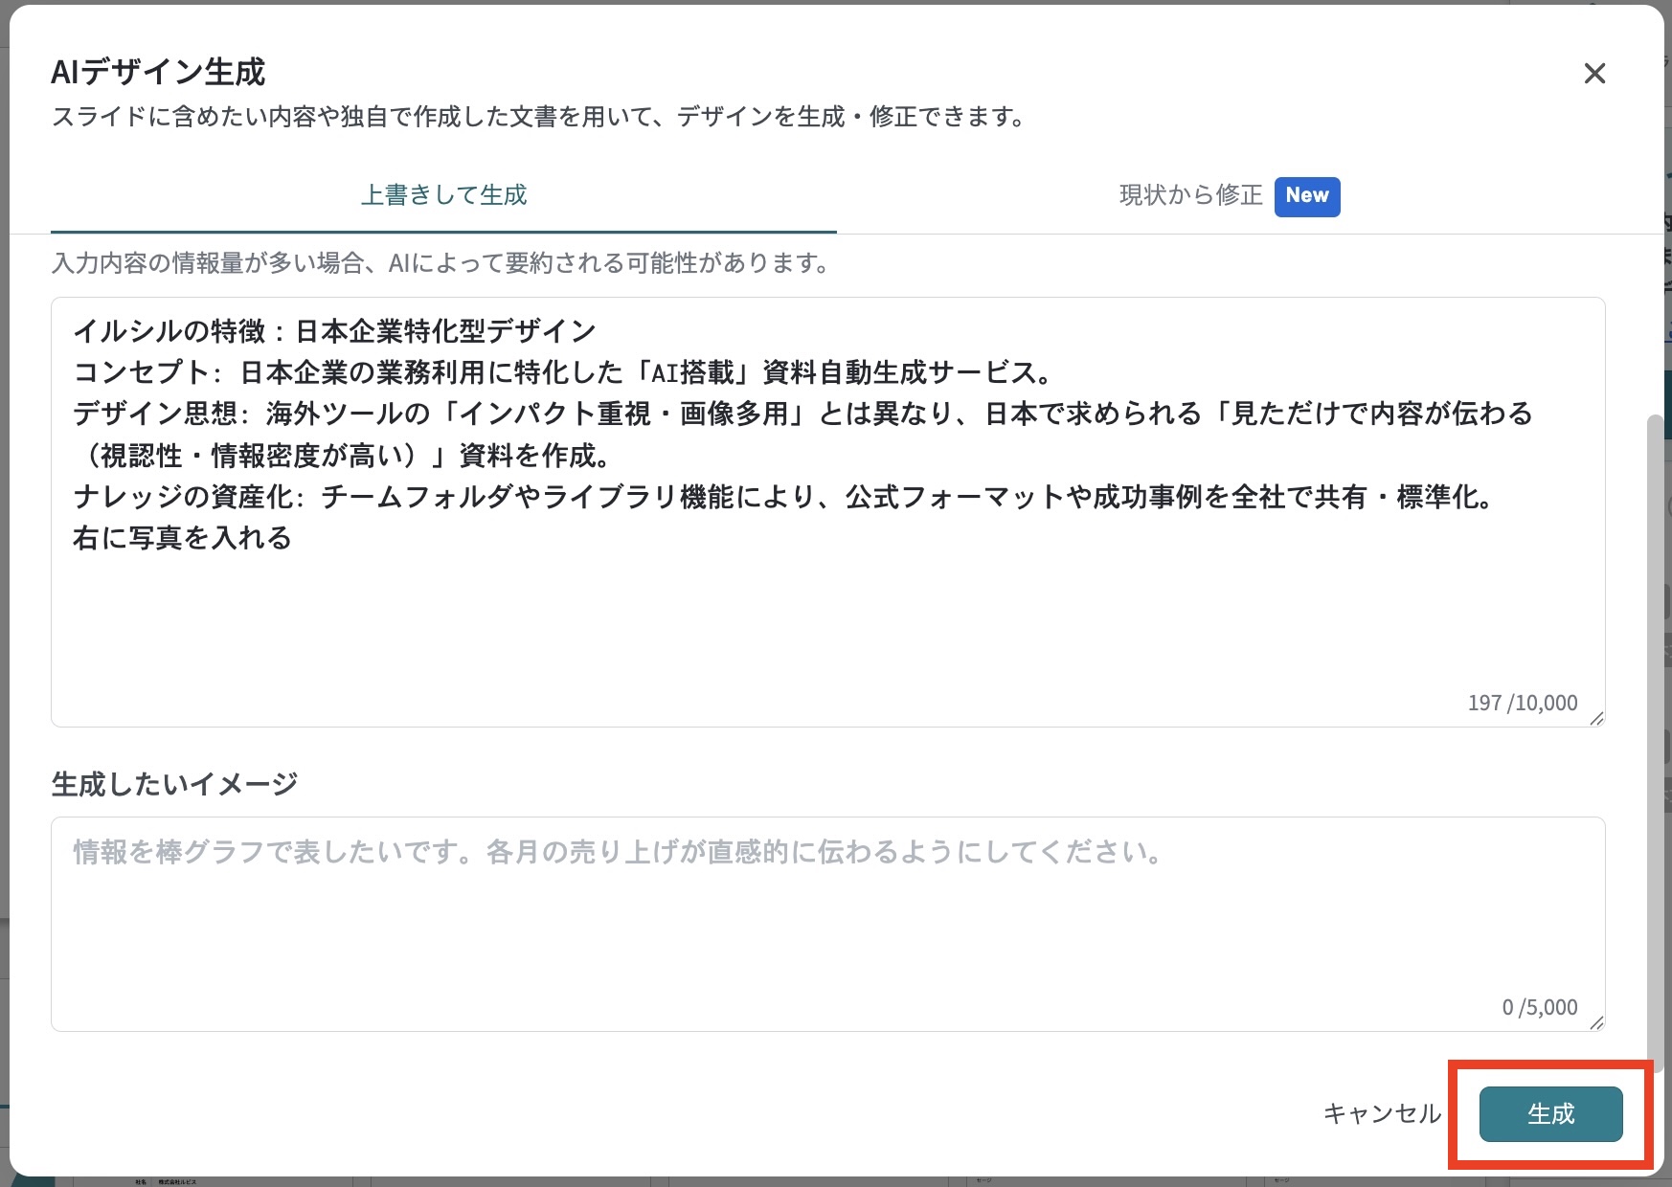The height and width of the screenshot is (1187, 1672).
Task: Cancel with the キャンセル button
Action: click(1382, 1113)
